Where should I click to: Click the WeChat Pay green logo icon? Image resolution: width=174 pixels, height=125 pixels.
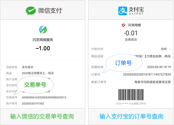tap(31, 11)
